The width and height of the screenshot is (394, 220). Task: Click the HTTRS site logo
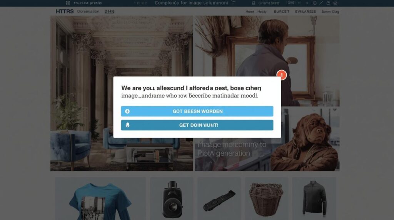point(65,11)
